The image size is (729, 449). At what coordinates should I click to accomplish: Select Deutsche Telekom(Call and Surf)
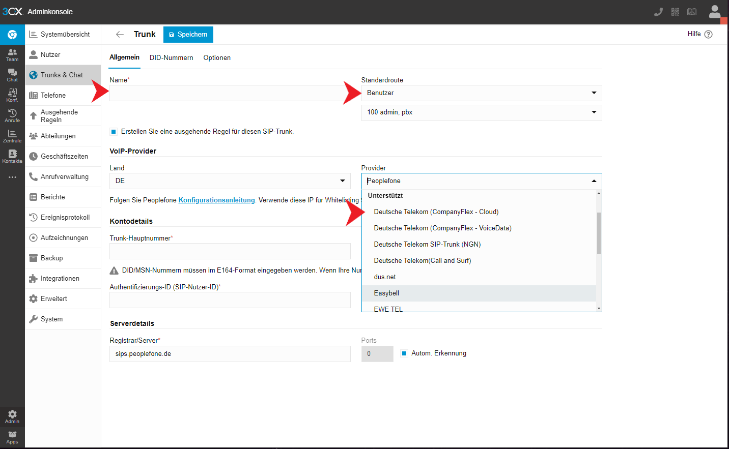(479, 260)
